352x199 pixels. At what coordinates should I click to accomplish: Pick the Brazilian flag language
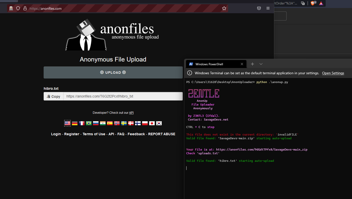pos(89,123)
